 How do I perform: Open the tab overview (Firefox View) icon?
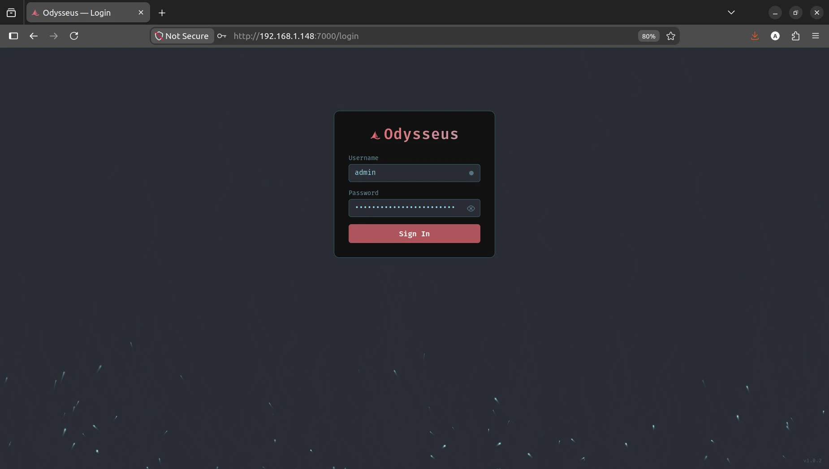[x=11, y=13]
